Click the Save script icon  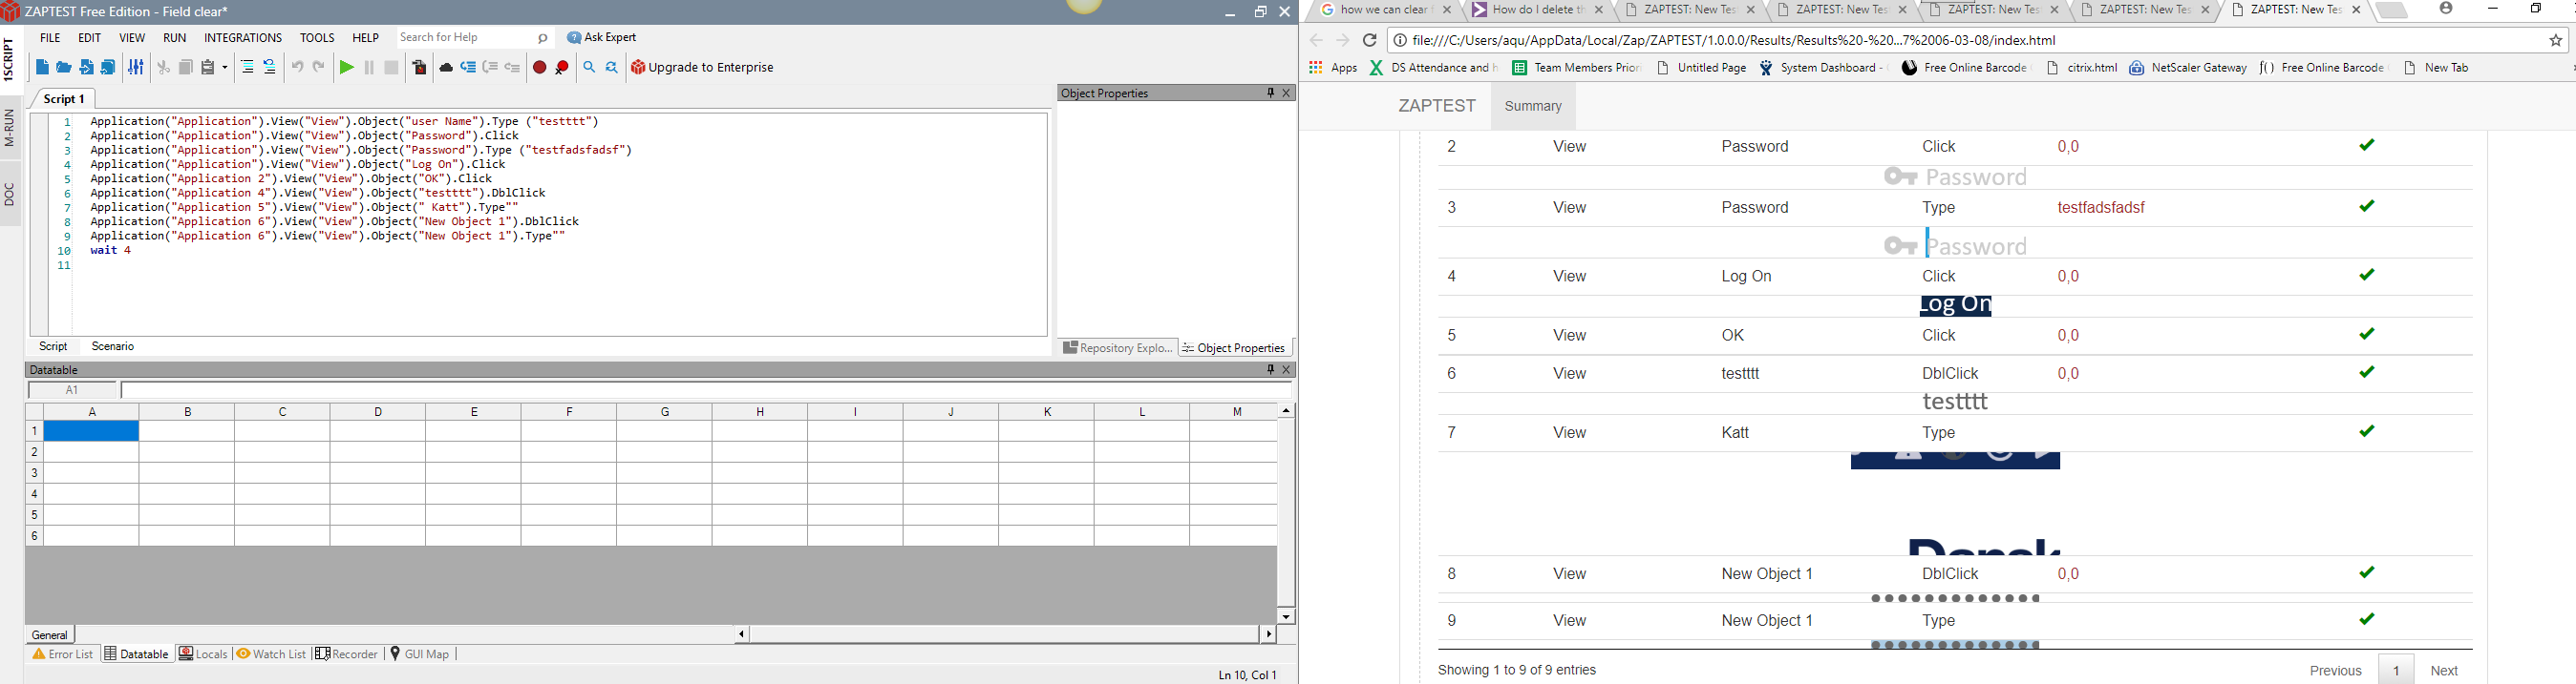(x=87, y=68)
